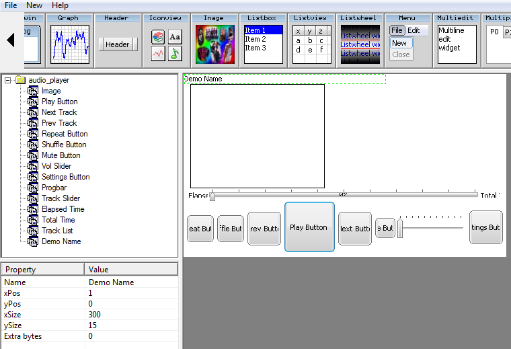Pick the Header widget from the palette
This screenshot has width=511, height=349.
tap(118, 44)
